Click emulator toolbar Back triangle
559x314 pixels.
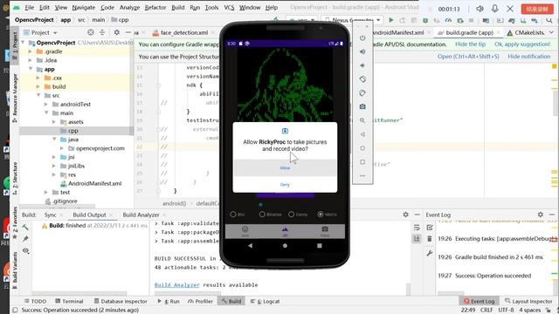(362, 134)
